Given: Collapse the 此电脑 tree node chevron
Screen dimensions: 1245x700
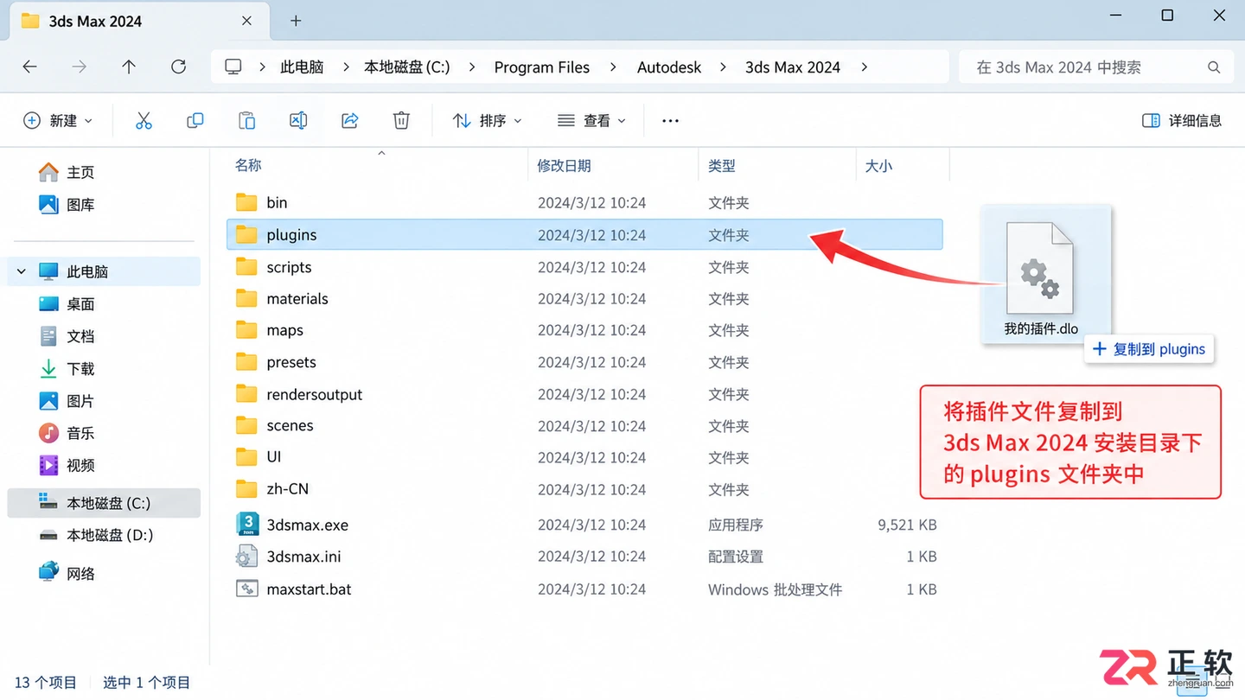Looking at the screenshot, I should [22, 271].
